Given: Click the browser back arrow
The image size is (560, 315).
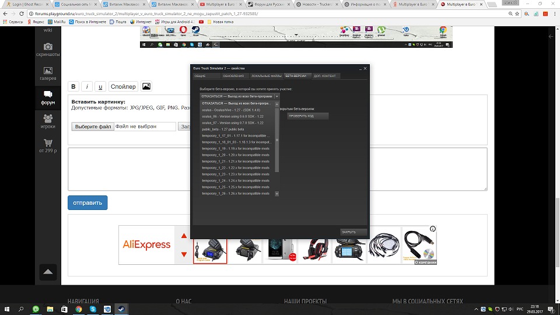Looking at the screenshot, I should tap(5, 13).
